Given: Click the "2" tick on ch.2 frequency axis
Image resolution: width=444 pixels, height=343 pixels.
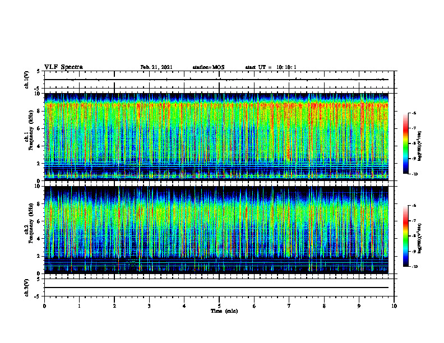Looking at the screenshot, I should [39, 256].
